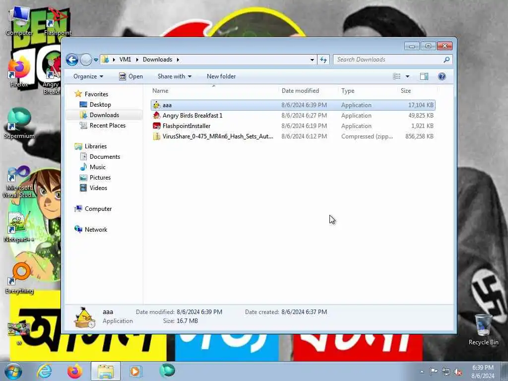Open the address bar history dropdown
508x381 pixels.
(x=312, y=60)
